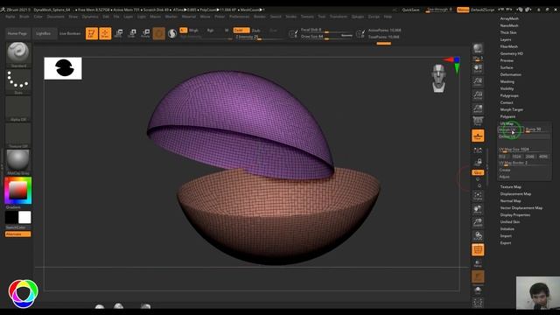Screen dimensions: 560x315
Task: Open the Standard brush picker
Action: pos(17,54)
